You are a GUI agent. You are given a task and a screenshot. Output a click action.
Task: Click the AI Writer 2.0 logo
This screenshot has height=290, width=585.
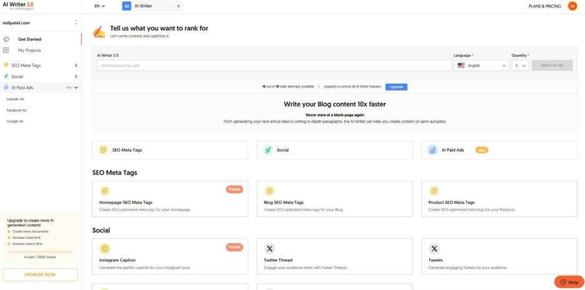point(18,5)
